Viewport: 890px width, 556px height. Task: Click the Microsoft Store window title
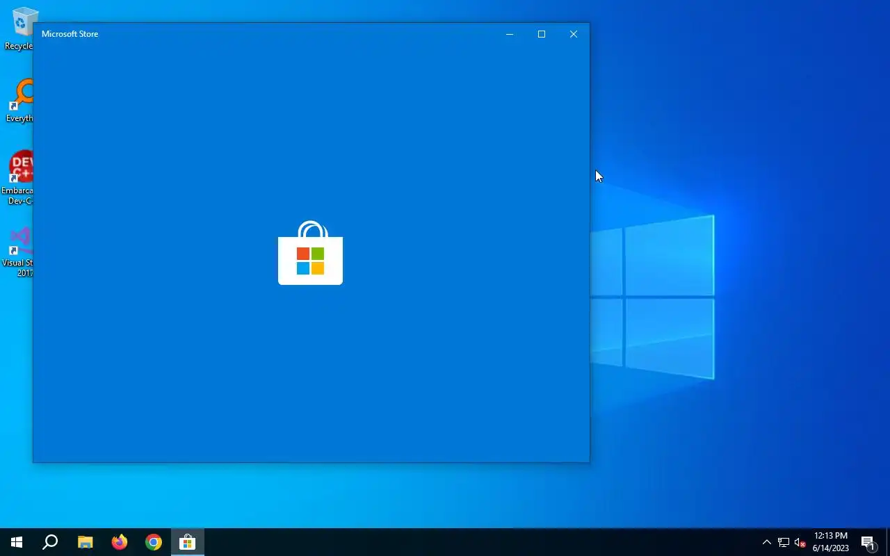click(x=70, y=34)
